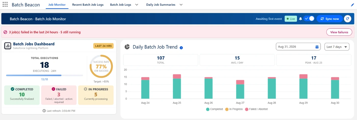
Task: Click the Aug 27 chart bar
Action: pyautogui.click(x=240, y=89)
